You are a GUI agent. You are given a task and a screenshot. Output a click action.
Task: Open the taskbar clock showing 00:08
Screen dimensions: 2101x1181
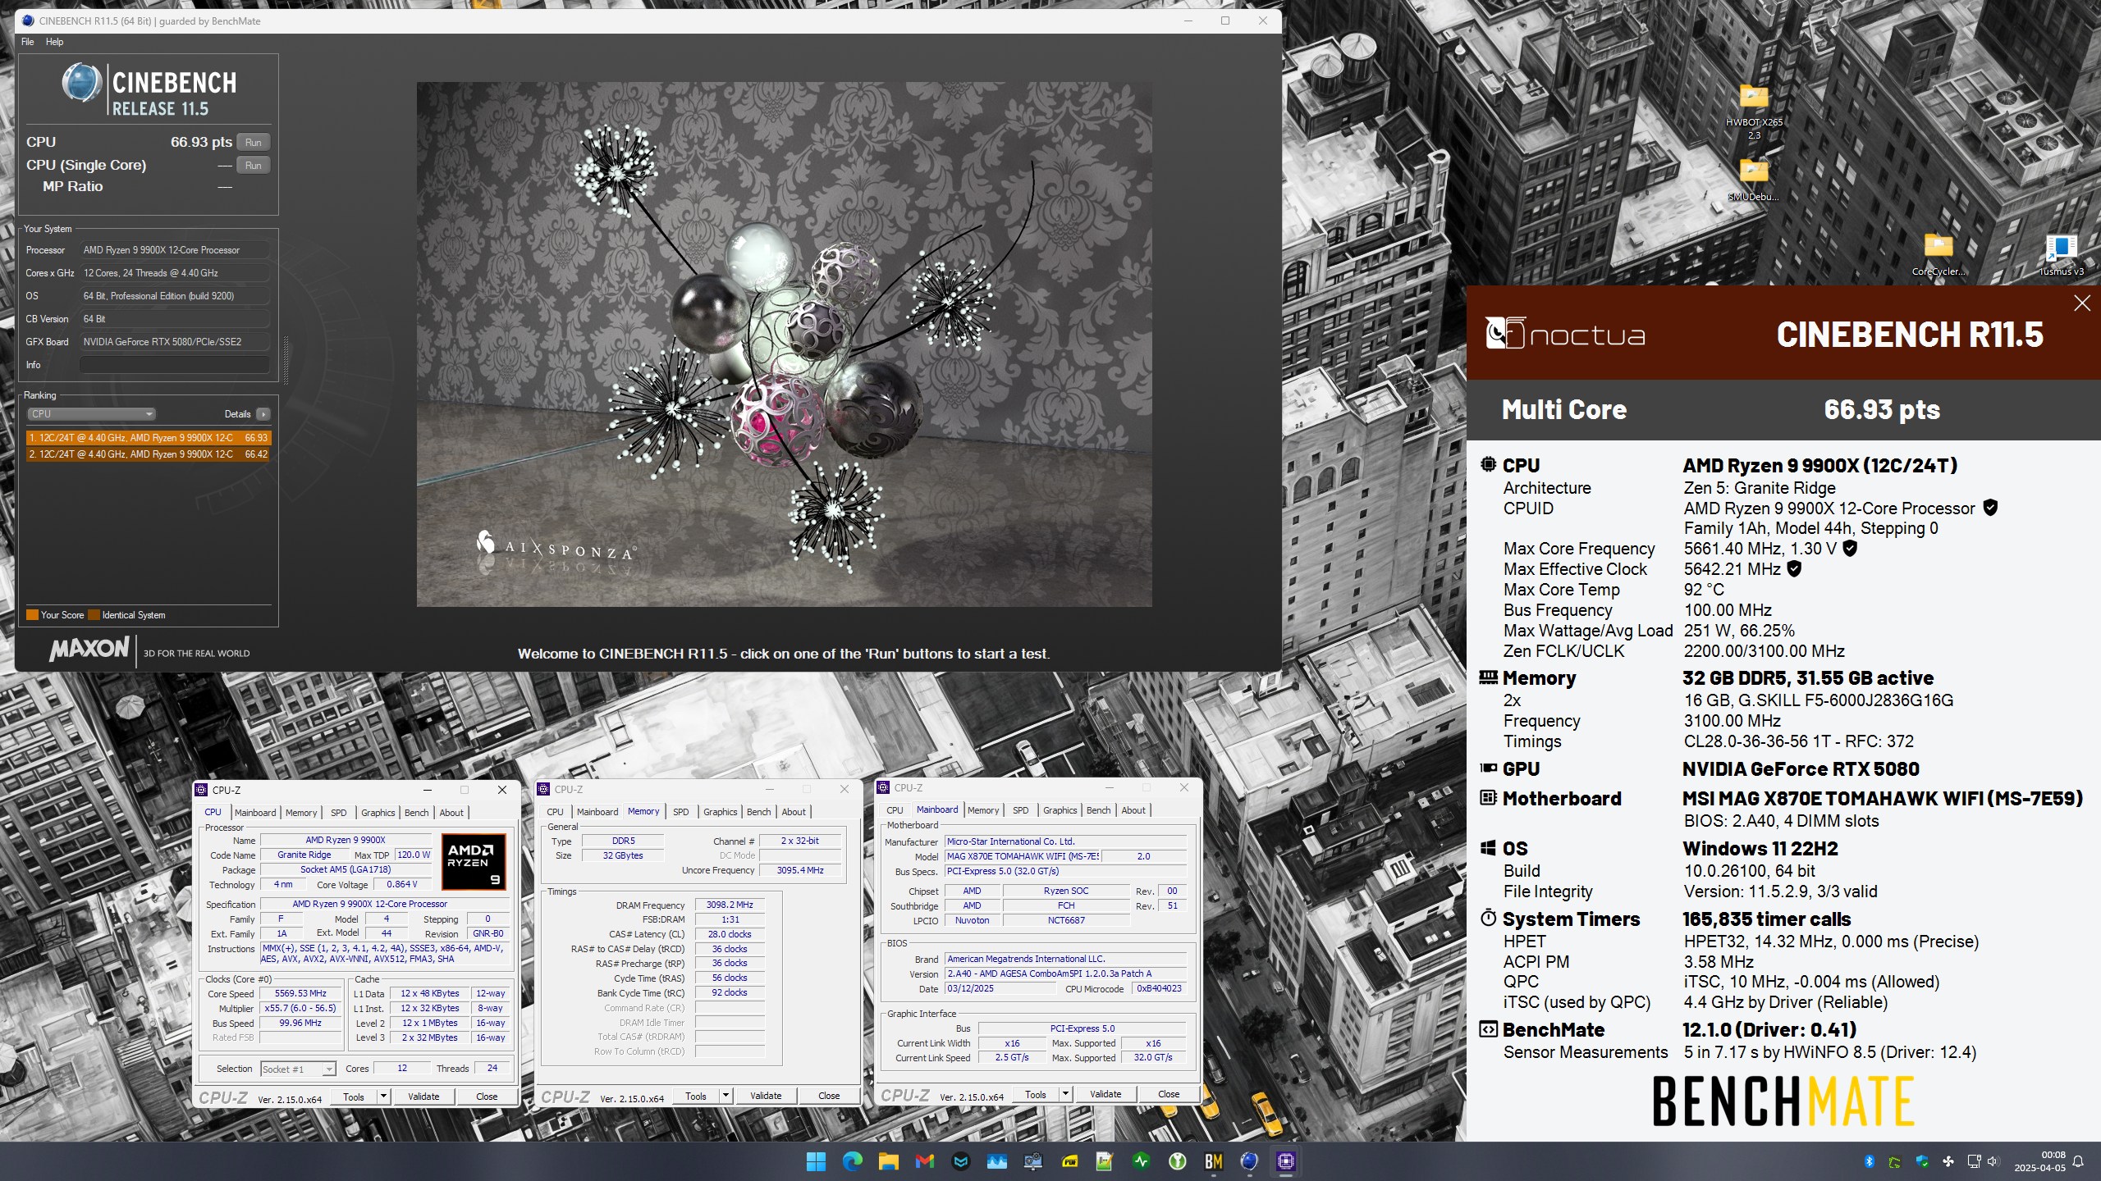coord(2039,1161)
